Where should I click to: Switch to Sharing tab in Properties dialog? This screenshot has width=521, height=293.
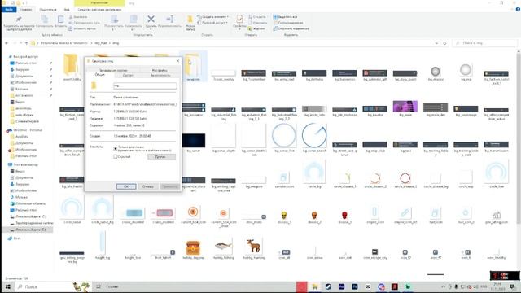pyautogui.click(x=128, y=76)
